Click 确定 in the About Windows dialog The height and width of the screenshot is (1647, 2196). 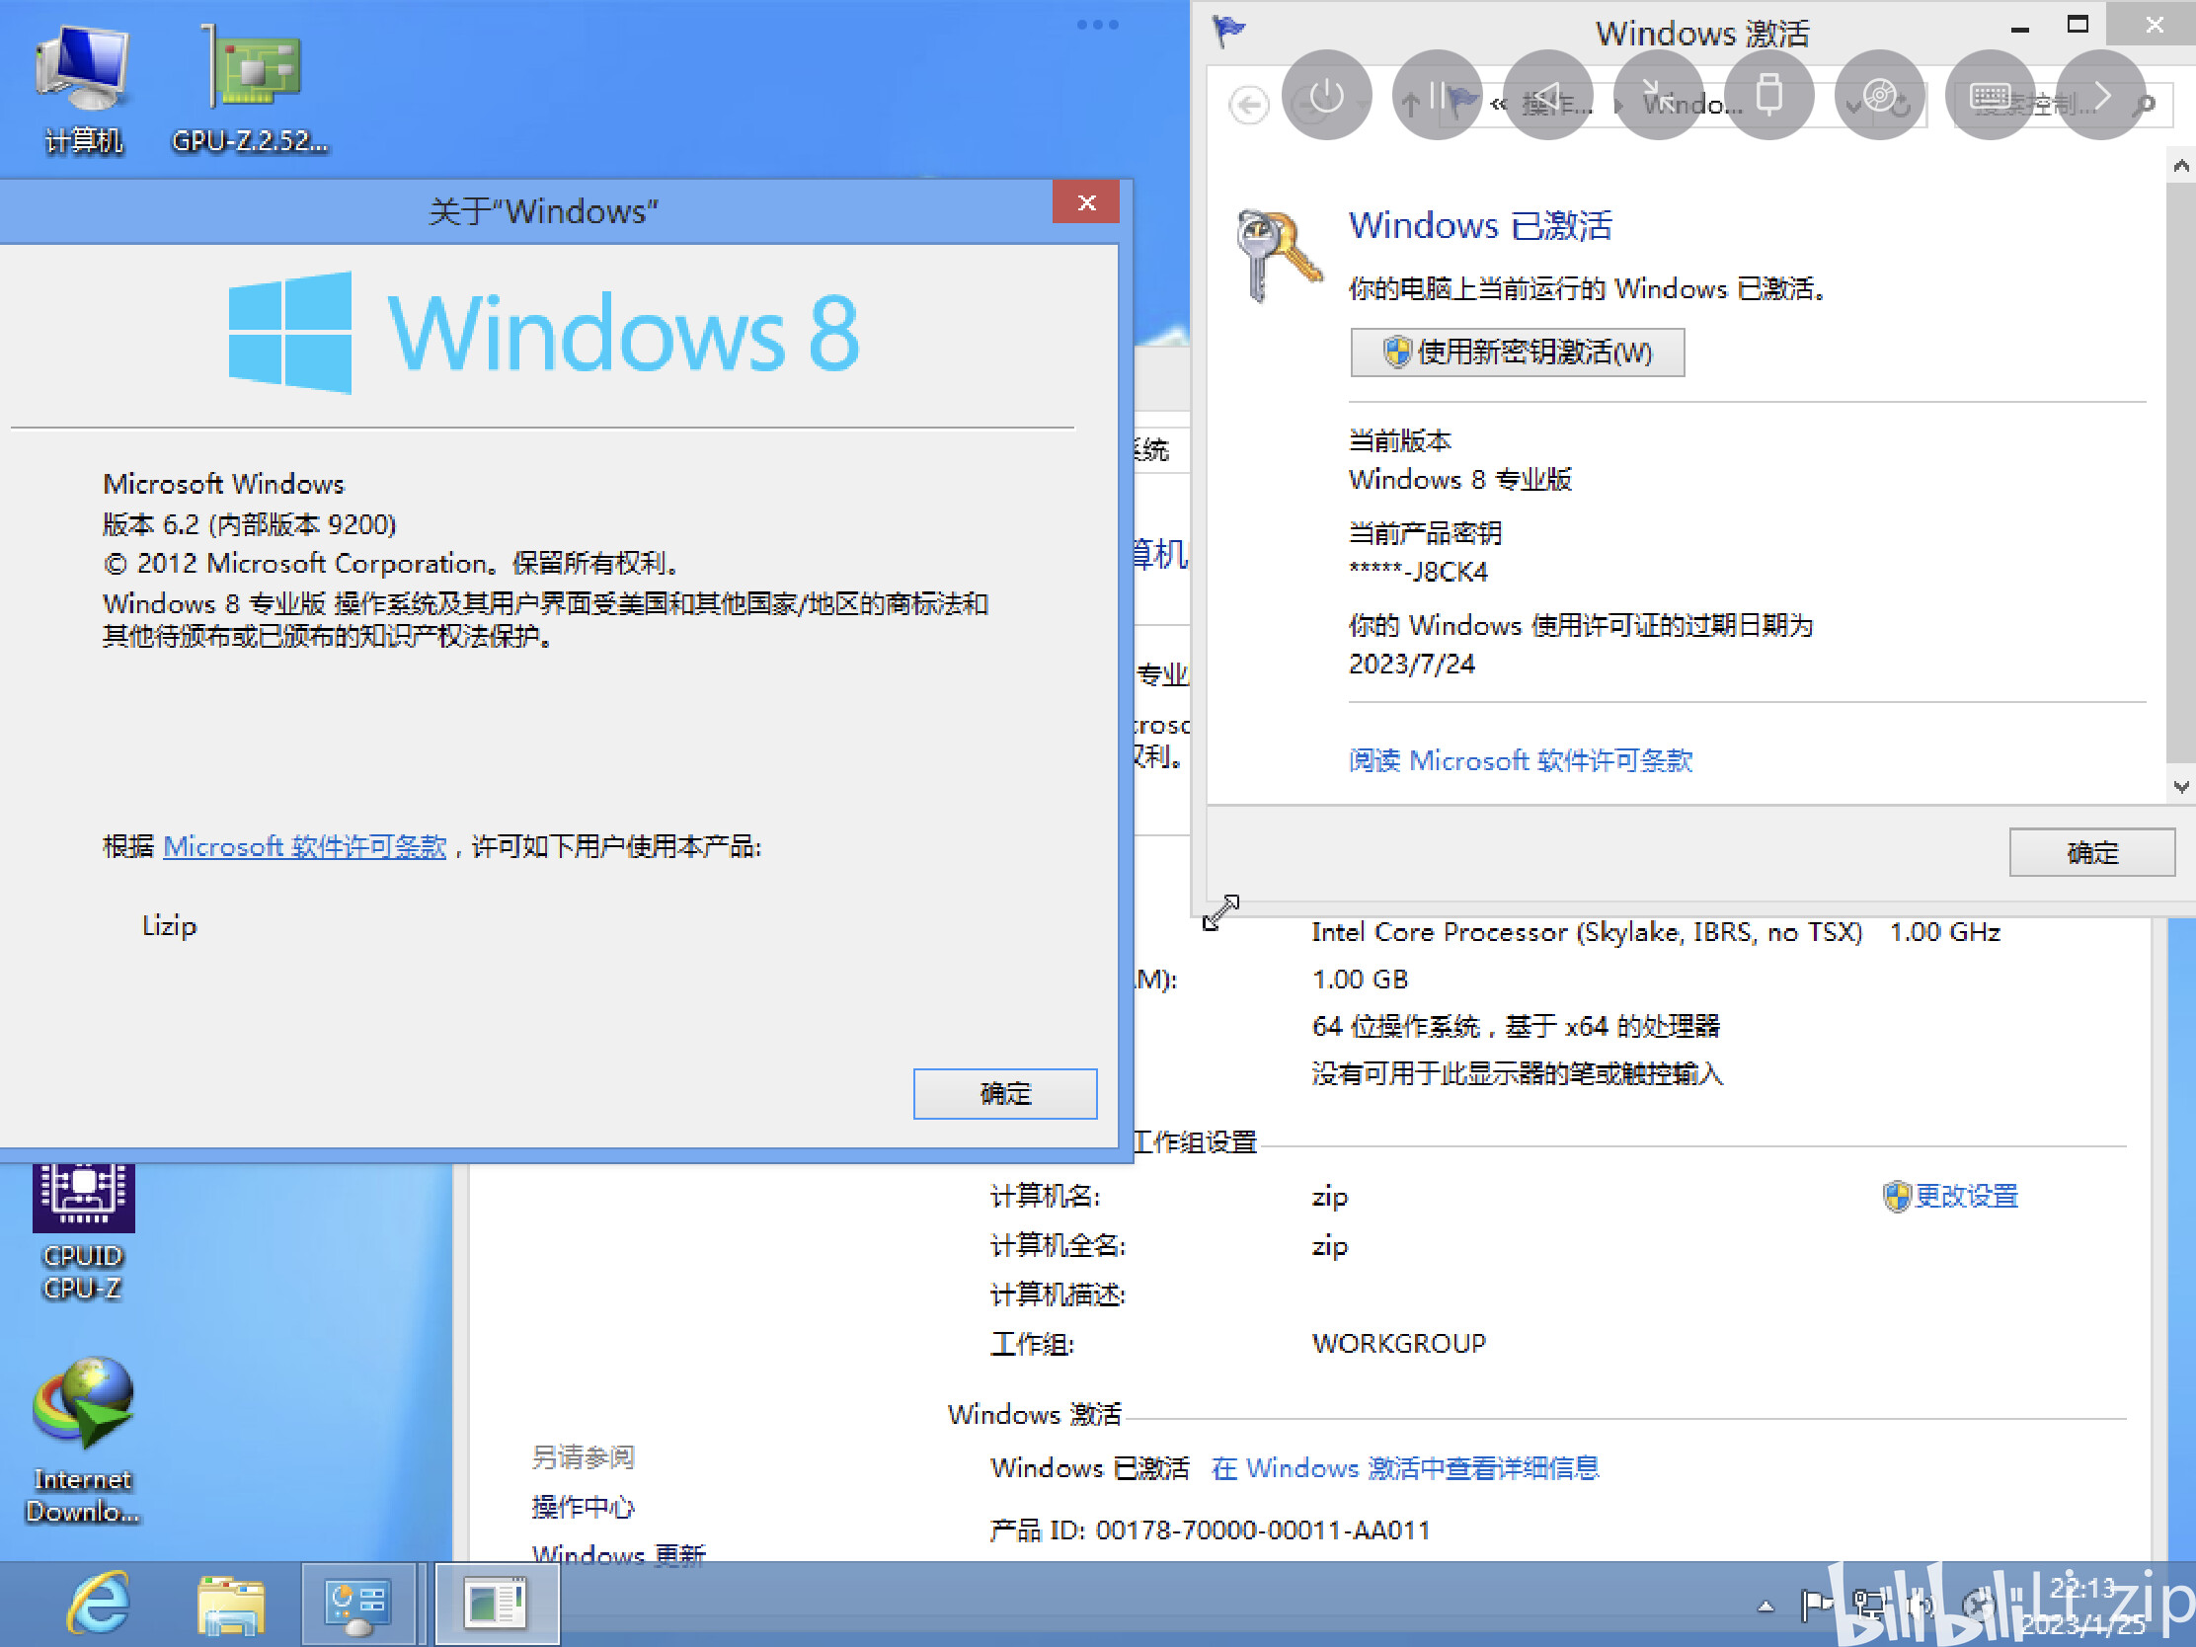click(1003, 1093)
